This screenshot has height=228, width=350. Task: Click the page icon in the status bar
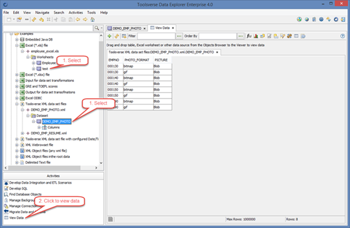pos(111,219)
